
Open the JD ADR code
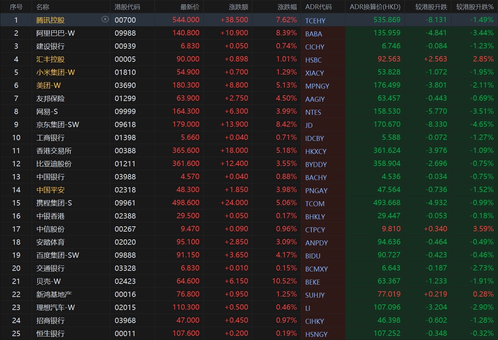point(309,125)
